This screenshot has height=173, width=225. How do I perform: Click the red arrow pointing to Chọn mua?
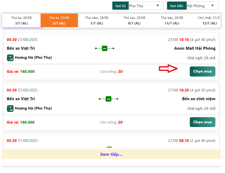click(168, 69)
